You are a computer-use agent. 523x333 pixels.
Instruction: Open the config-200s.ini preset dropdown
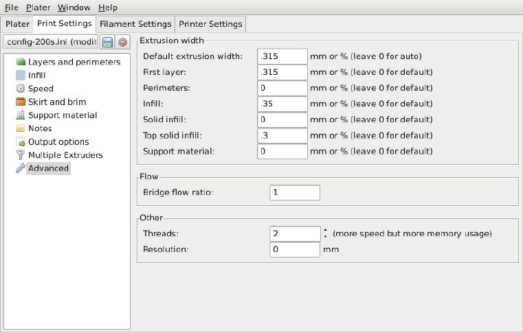click(x=49, y=43)
